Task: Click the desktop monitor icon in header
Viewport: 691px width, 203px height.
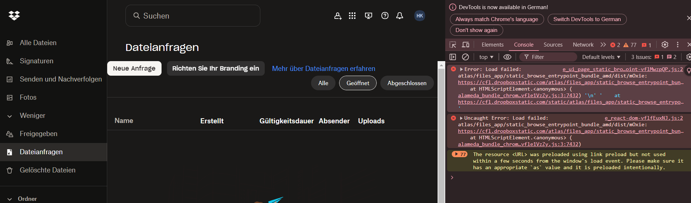Action: (x=369, y=16)
